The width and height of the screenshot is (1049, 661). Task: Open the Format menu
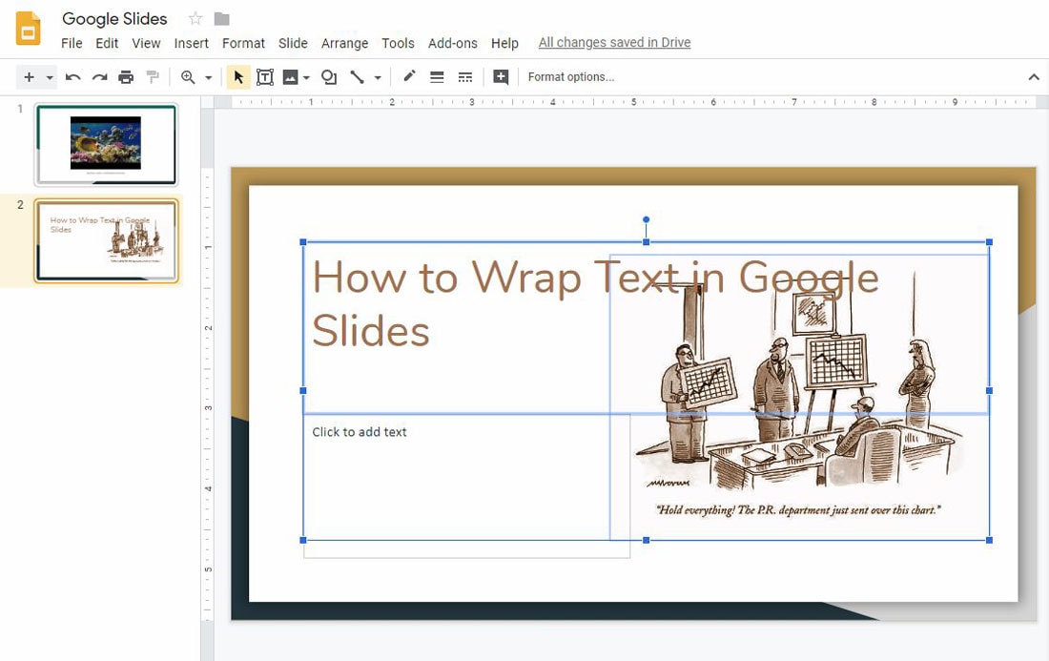[x=243, y=44]
